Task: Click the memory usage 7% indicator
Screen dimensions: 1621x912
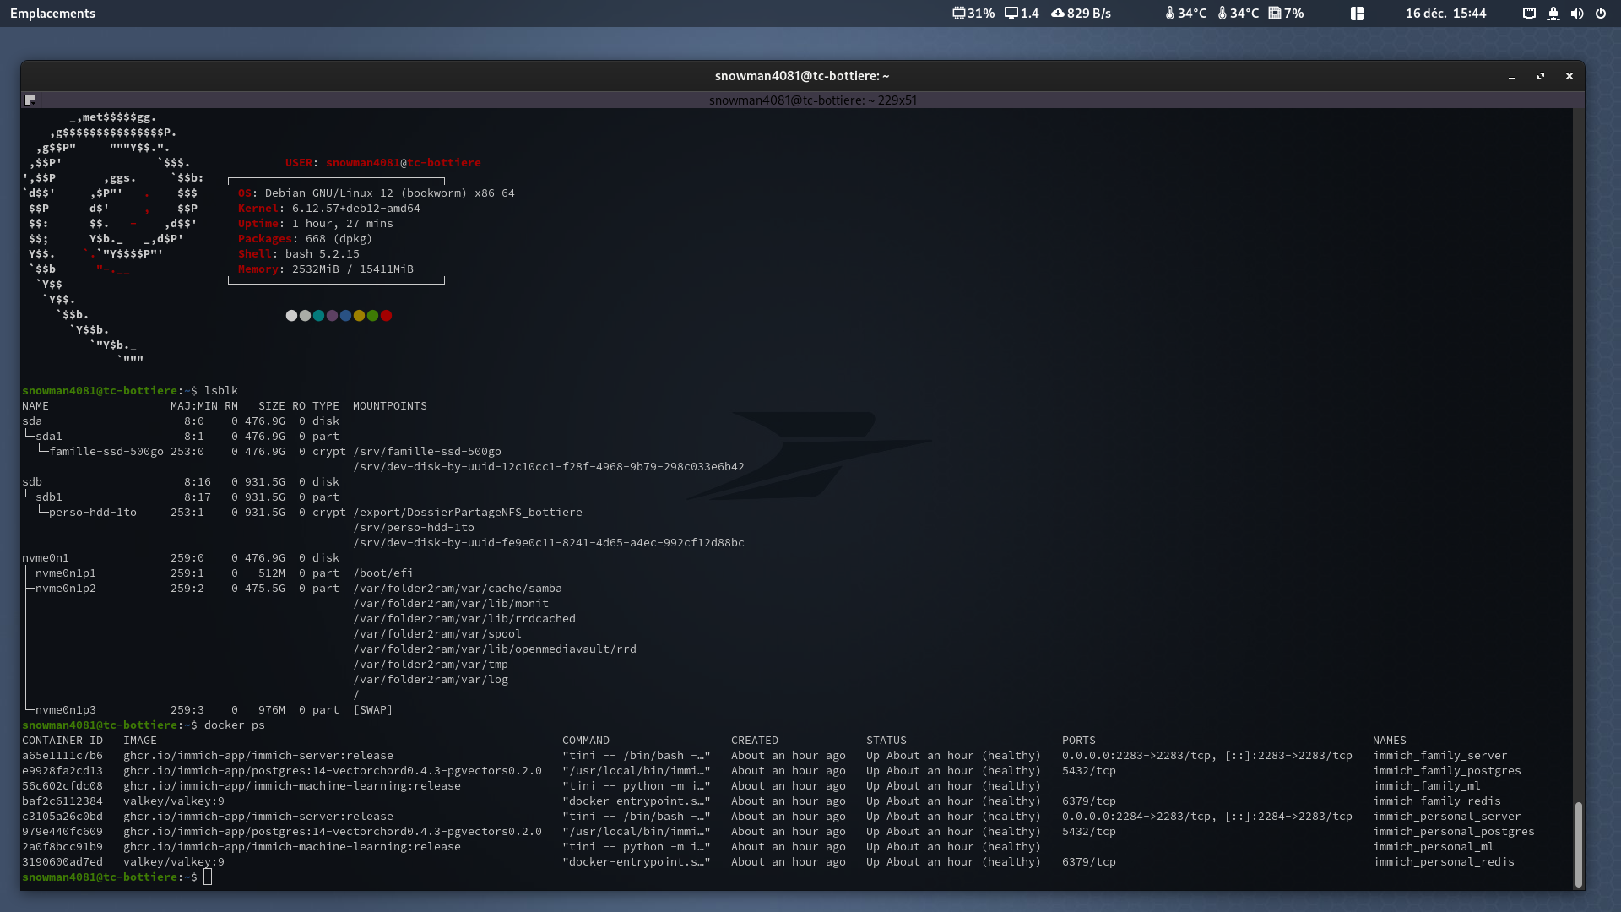Action: point(1286,14)
